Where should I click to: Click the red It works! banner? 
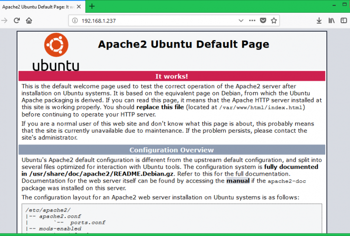[x=172, y=76]
